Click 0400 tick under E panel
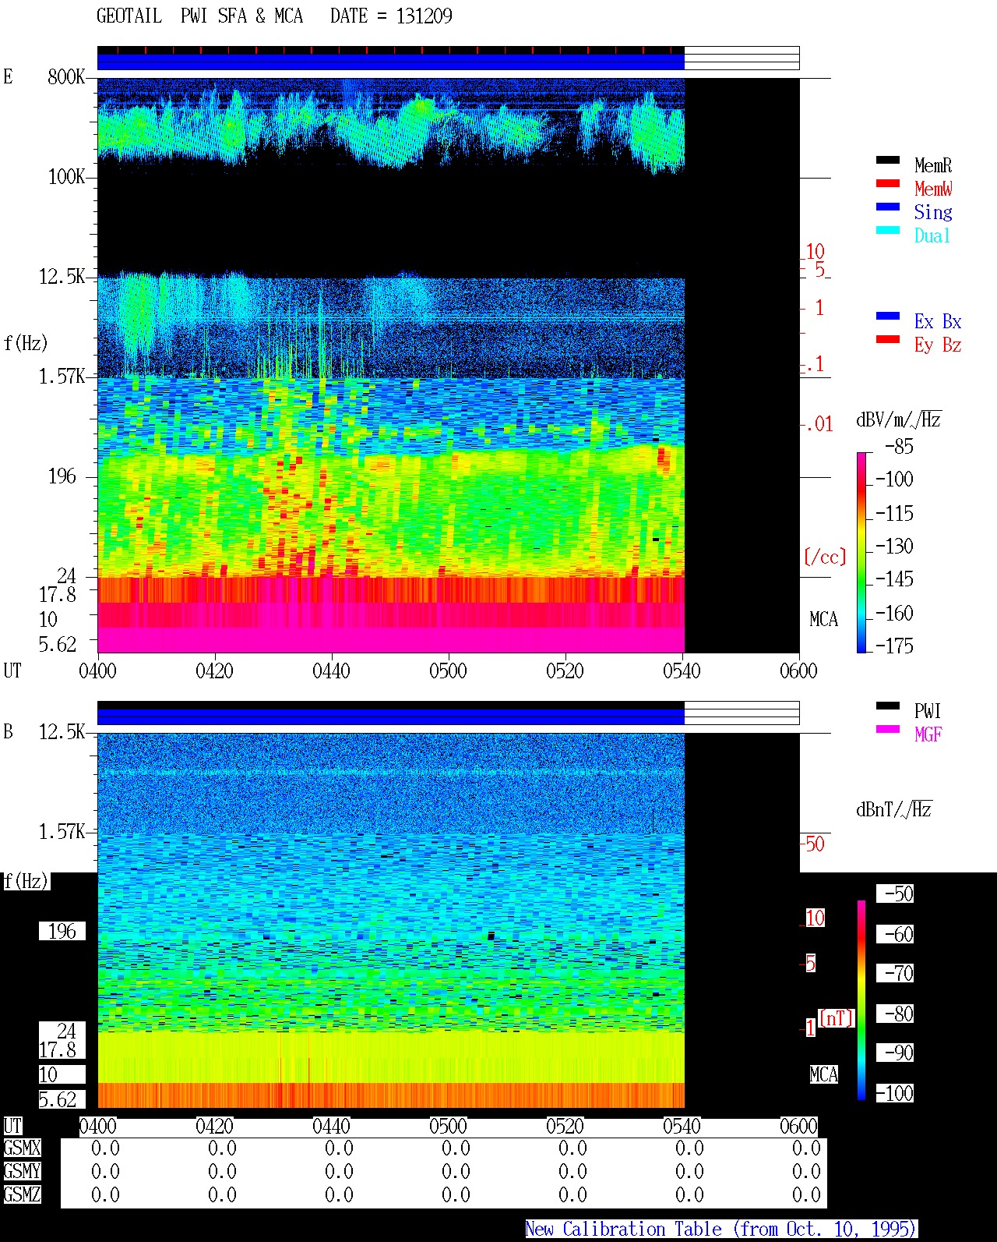 click(x=97, y=671)
